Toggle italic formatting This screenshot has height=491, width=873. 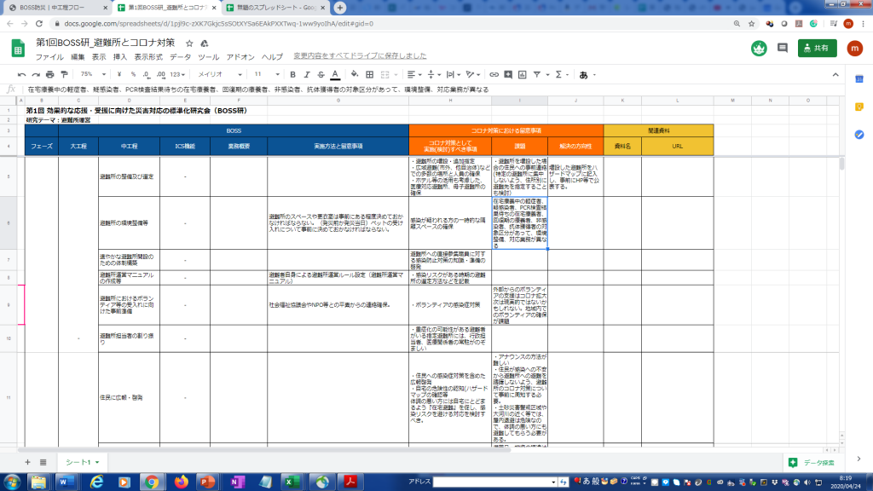tap(306, 74)
